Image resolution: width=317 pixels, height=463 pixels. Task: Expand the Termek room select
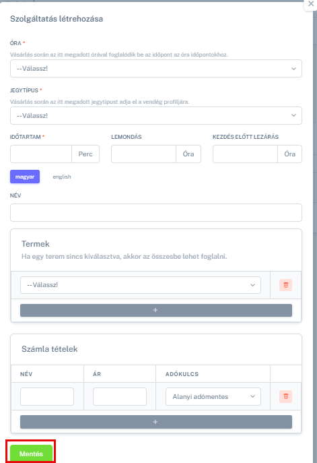(x=141, y=285)
